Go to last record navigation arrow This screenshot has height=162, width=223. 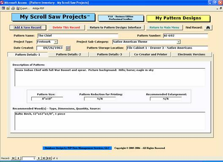point(44,158)
